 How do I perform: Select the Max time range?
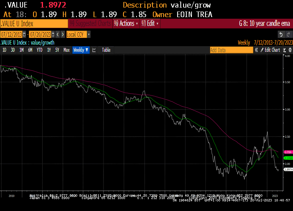pyautogui.click(x=66, y=50)
